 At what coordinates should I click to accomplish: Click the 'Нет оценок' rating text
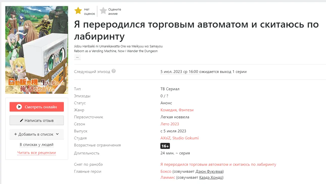click(x=89, y=12)
